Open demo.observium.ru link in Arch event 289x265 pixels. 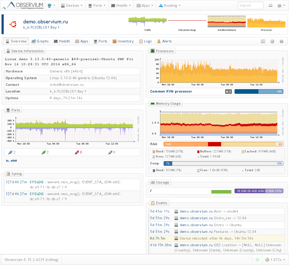pyautogui.click(x=196, y=211)
